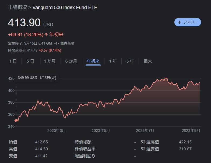This screenshot has width=211, height=163.
Task: Click the 2023年5月 axis label
Action: click(101, 131)
